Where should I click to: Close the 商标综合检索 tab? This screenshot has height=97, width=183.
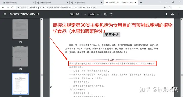pos(33,3)
